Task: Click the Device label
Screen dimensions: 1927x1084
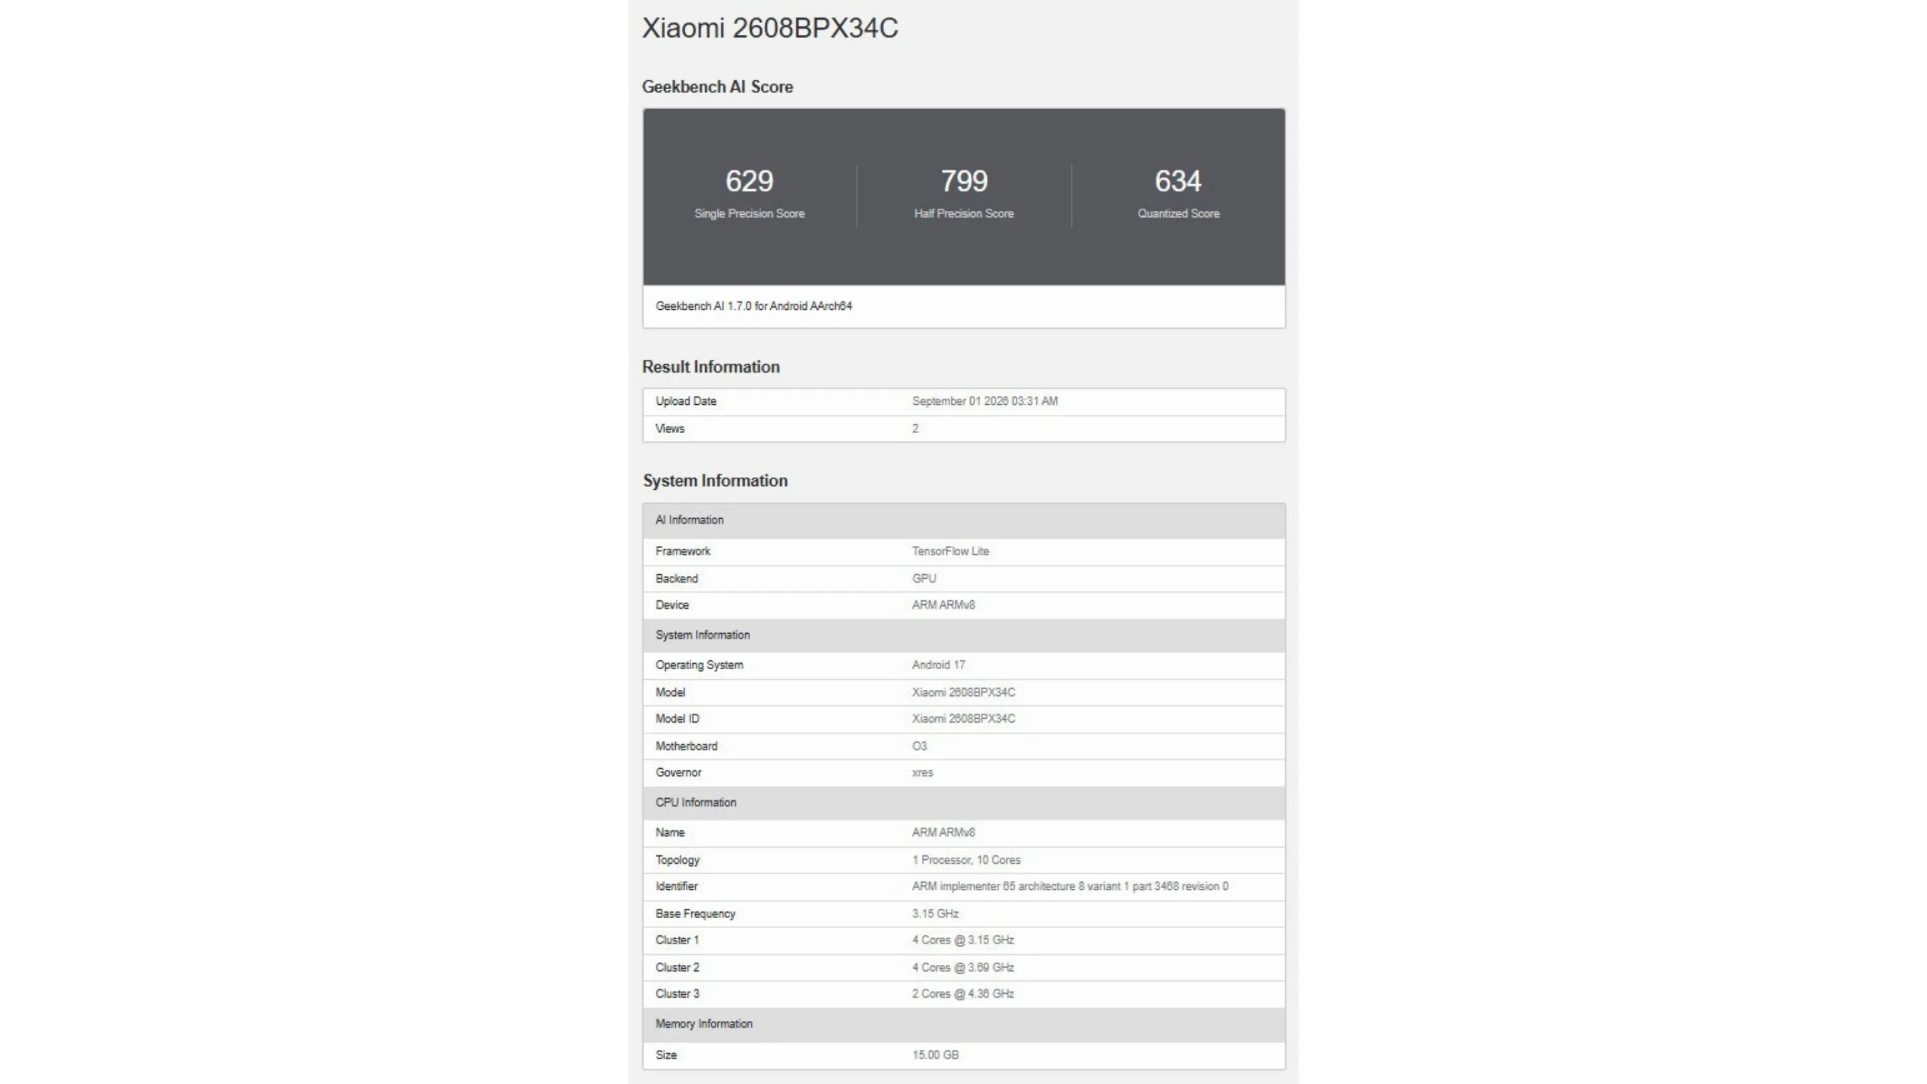Action: (x=672, y=605)
